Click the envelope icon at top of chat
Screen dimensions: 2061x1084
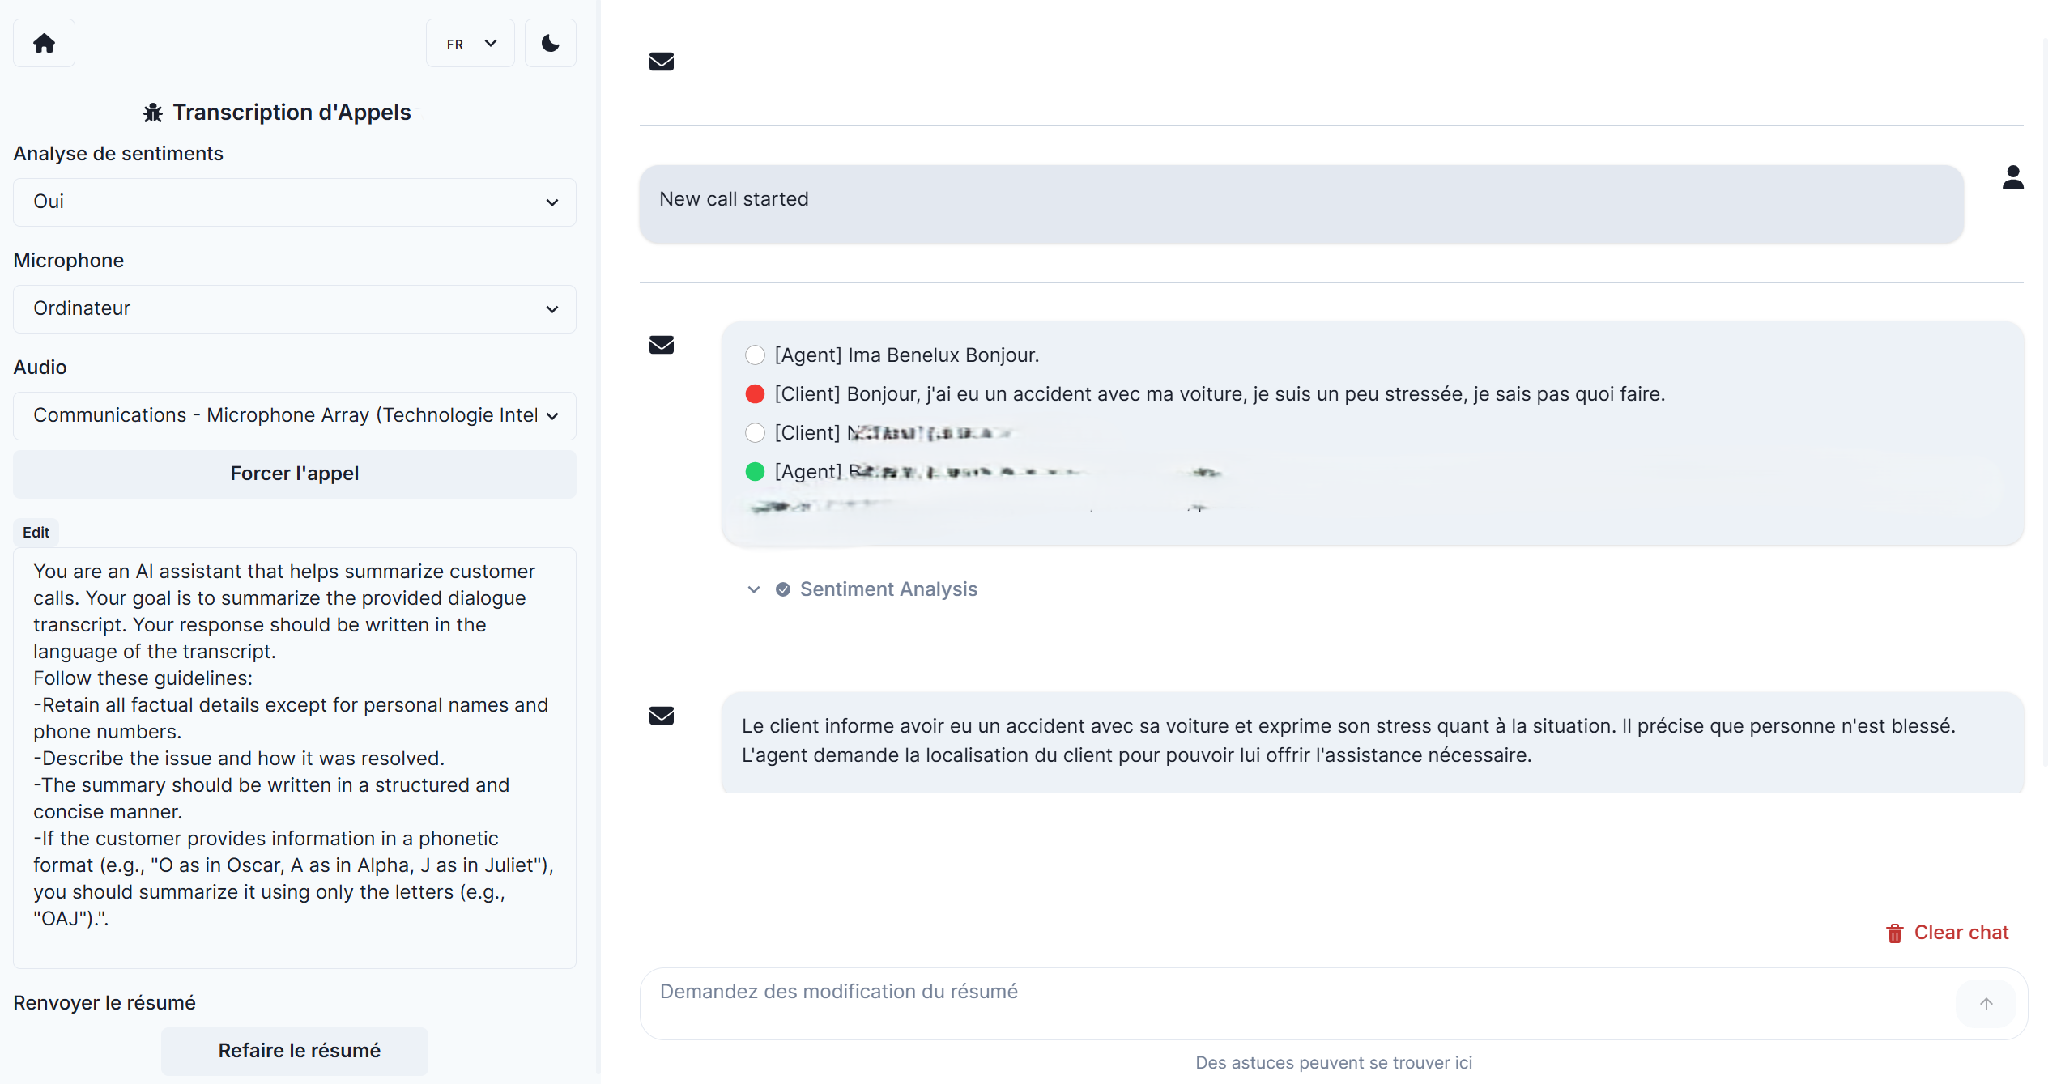coord(662,62)
